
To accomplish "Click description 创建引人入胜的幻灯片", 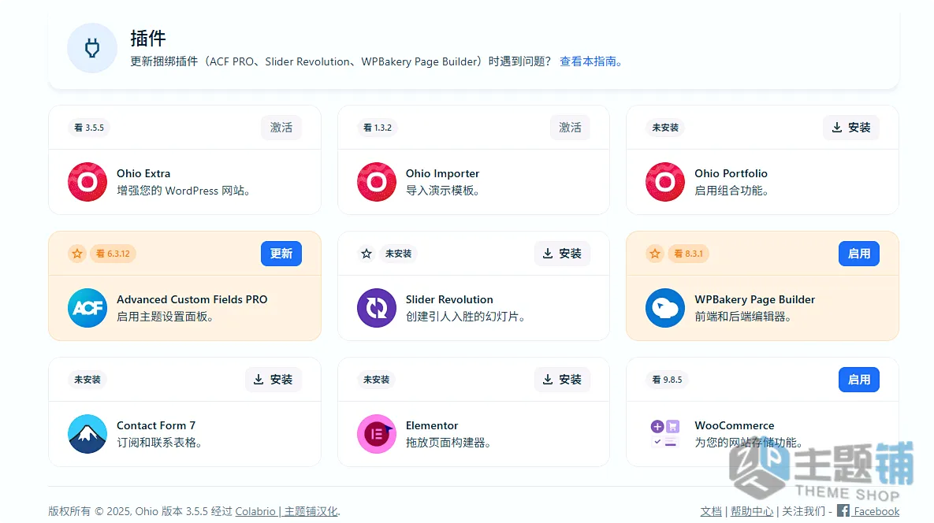I will [465, 317].
